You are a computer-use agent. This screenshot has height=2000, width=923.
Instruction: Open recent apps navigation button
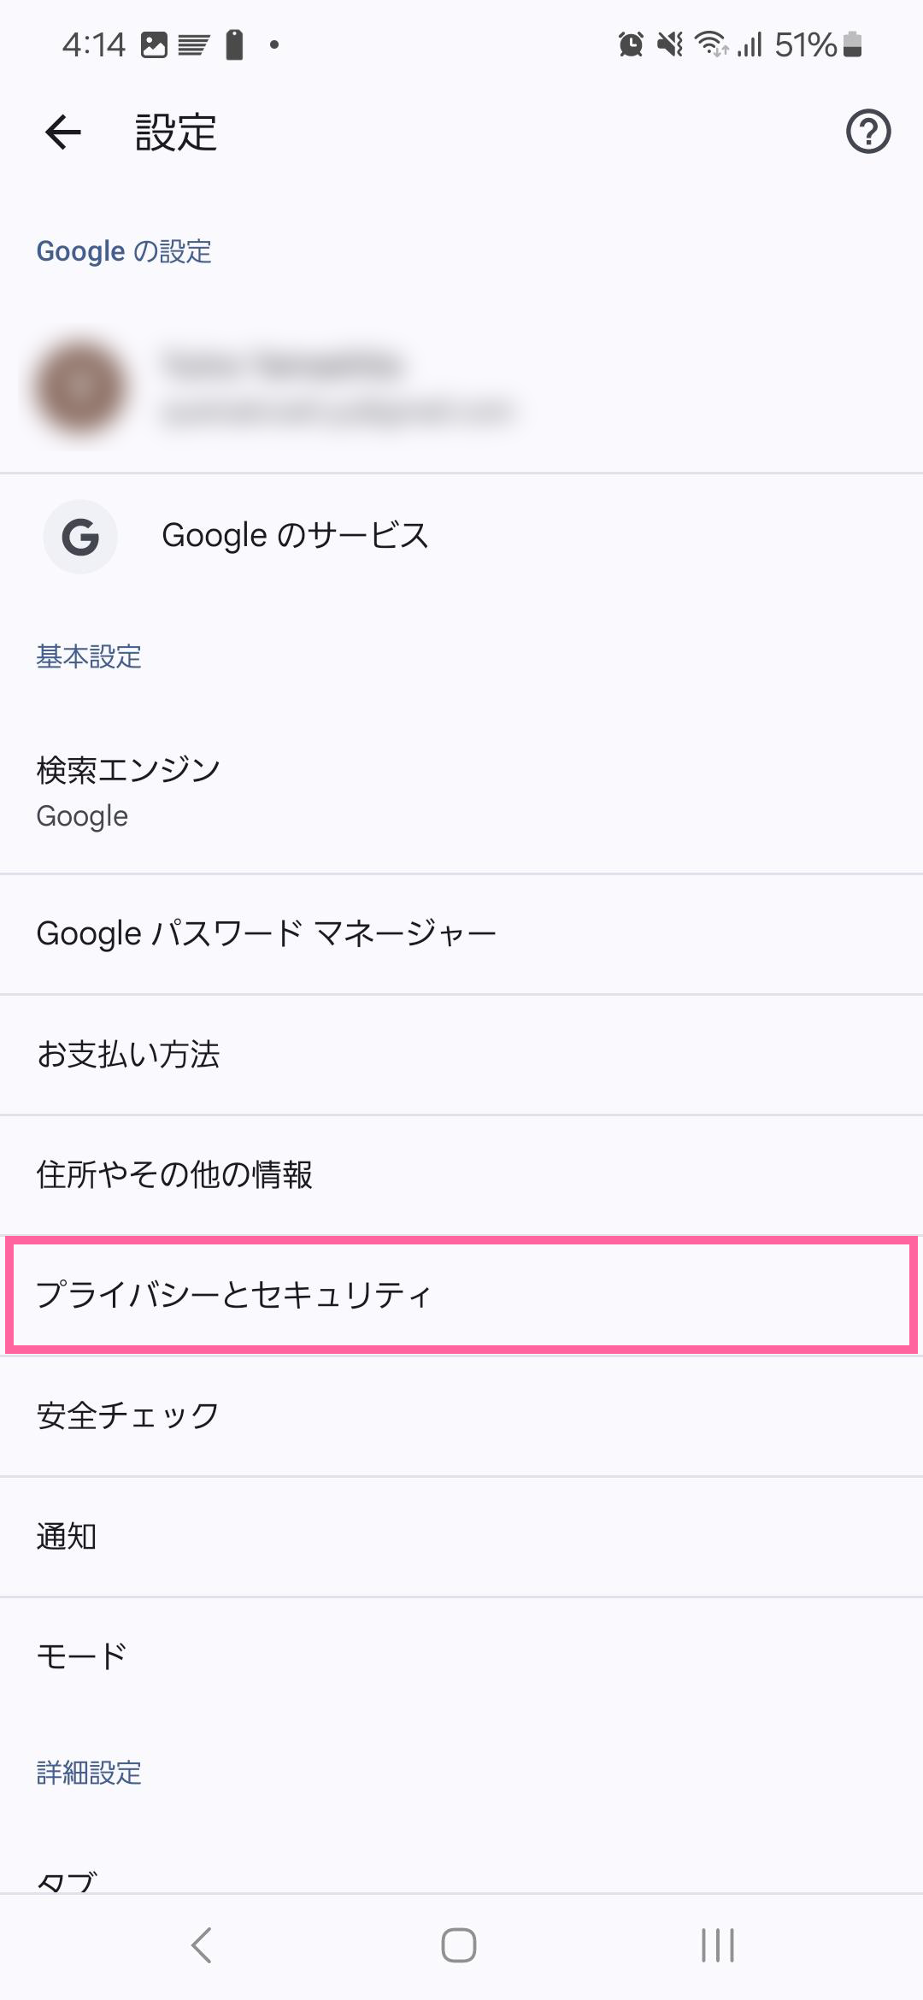point(717,1945)
